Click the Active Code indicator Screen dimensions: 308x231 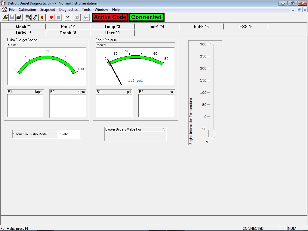110,17
